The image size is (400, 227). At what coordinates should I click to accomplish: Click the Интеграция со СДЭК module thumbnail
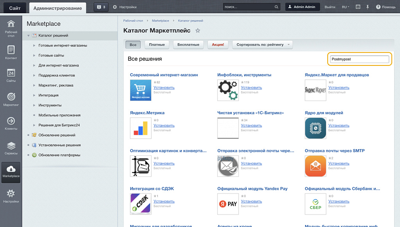pos(141,204)
